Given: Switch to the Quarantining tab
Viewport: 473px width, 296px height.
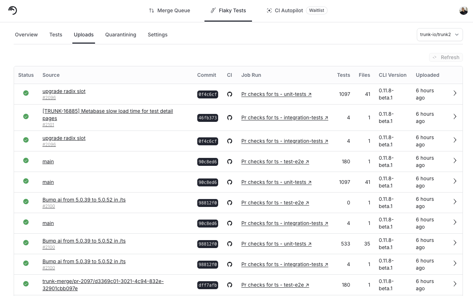Looking at the screenshot, I should [x=121, y=35].
